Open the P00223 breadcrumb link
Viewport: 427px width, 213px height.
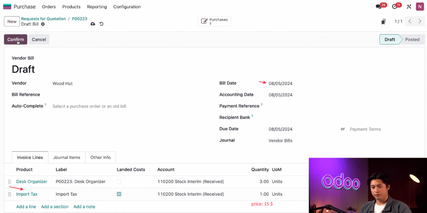(80, 19)
